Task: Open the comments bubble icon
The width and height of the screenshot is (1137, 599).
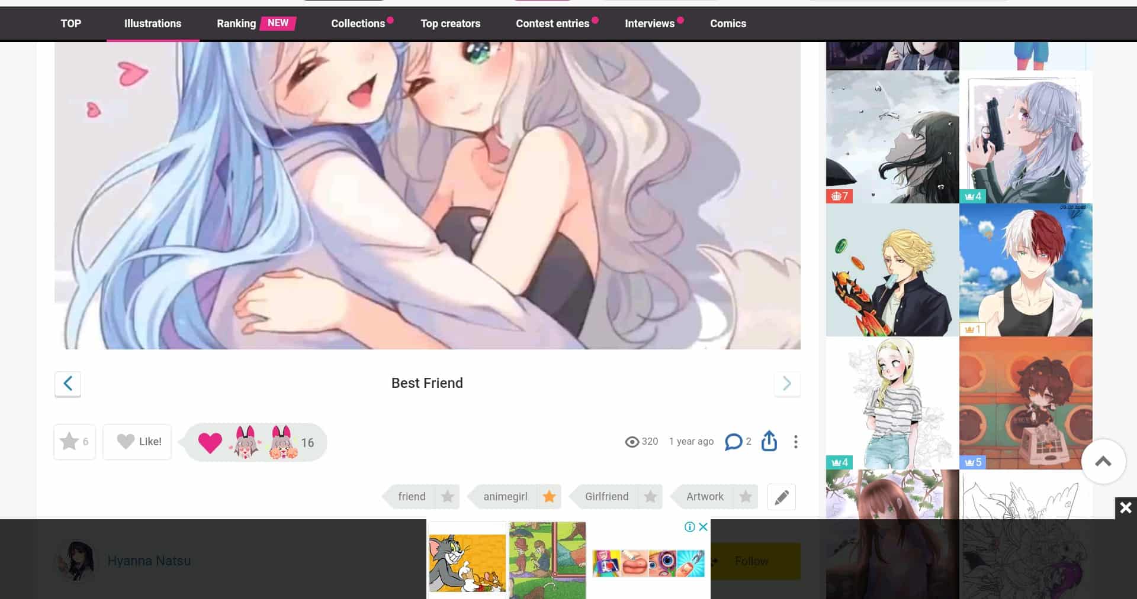Action: click(733, 442)
